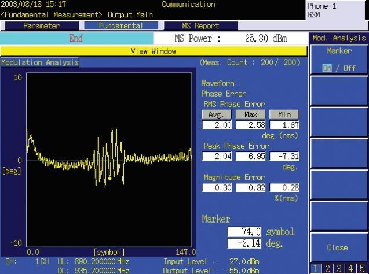Screen dimensions: 369x274
Task: Select softkey page 2
Action: pyautogui.click(x=328, y=269)
